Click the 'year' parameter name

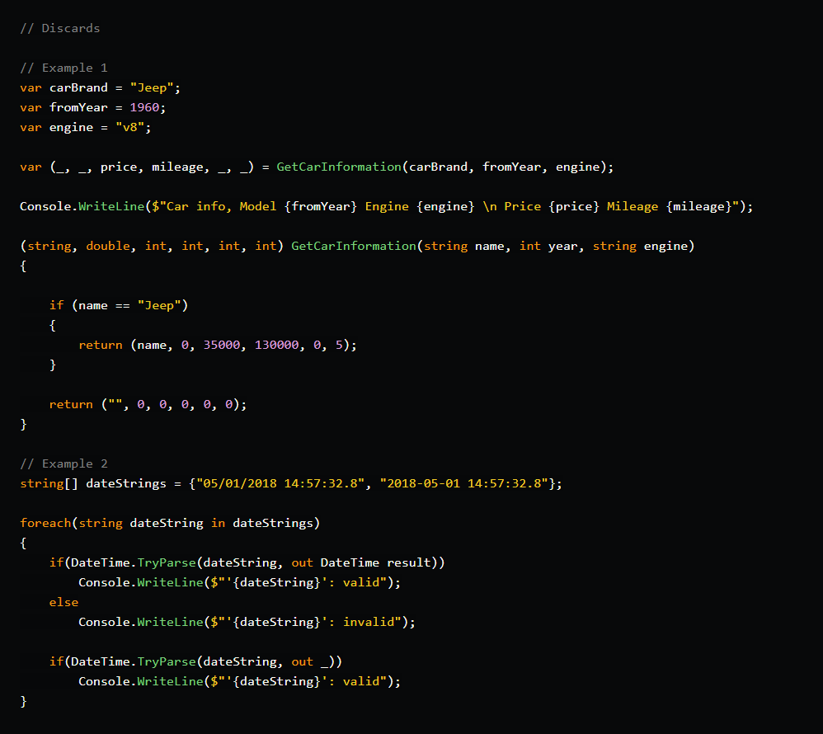pyautogui.click(x=562, y=247)
